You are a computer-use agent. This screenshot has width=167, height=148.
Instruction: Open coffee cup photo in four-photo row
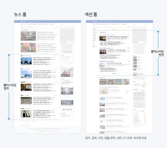tap(111, 82)
